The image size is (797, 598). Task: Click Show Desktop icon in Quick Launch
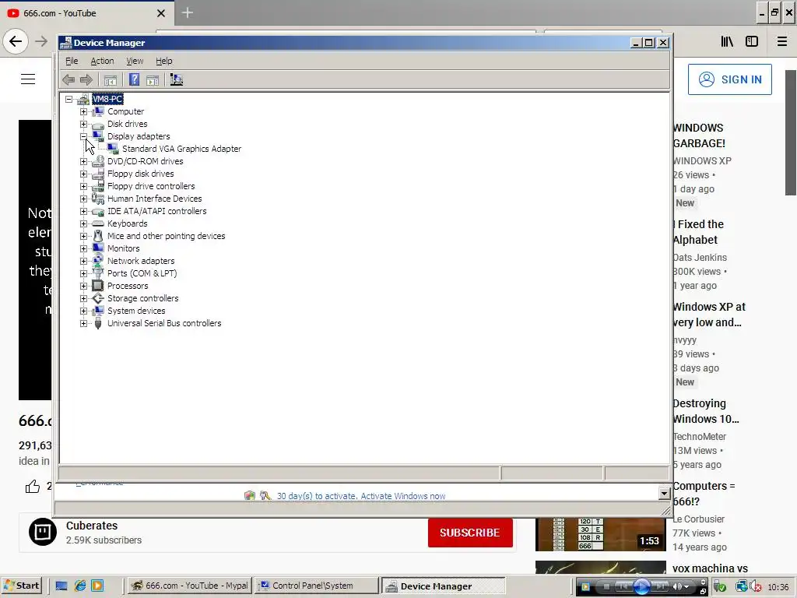coord(61,586)
